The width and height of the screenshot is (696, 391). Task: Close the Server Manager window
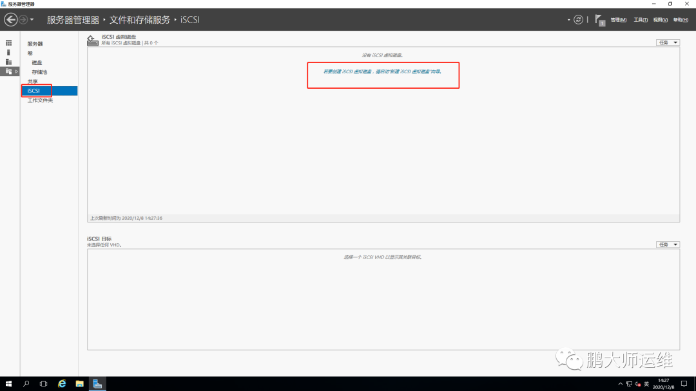pyautogui.click(x=687, y=4)
